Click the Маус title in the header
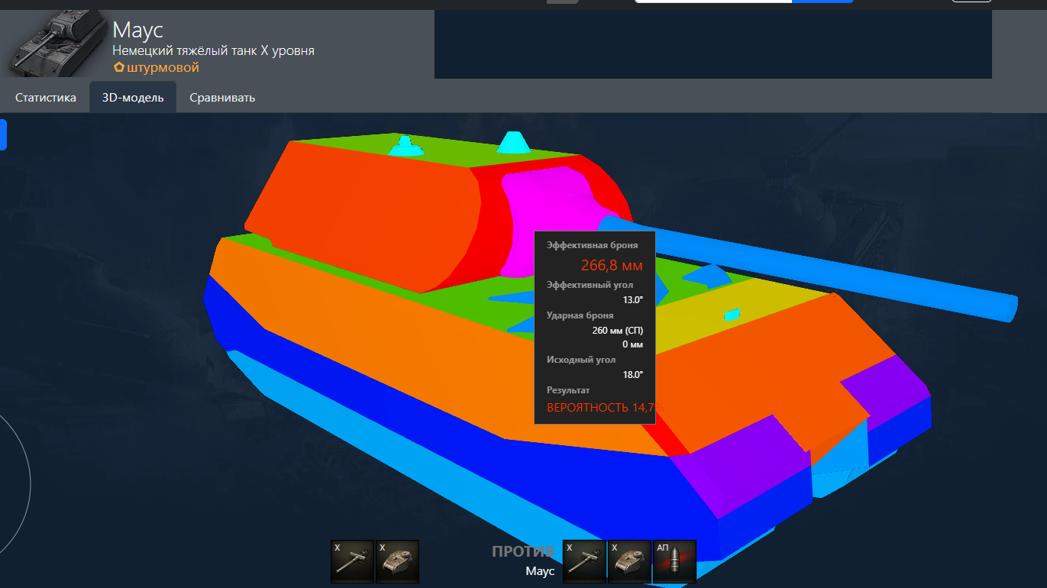The width and height of the screenshot is (1047, 588). coord(138,30)
